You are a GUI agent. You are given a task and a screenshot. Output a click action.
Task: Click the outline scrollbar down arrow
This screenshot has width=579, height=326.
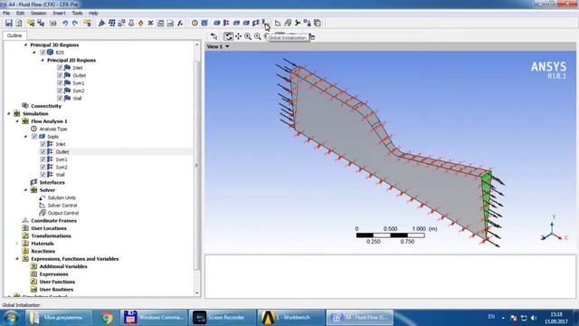(x=197, y=293)
